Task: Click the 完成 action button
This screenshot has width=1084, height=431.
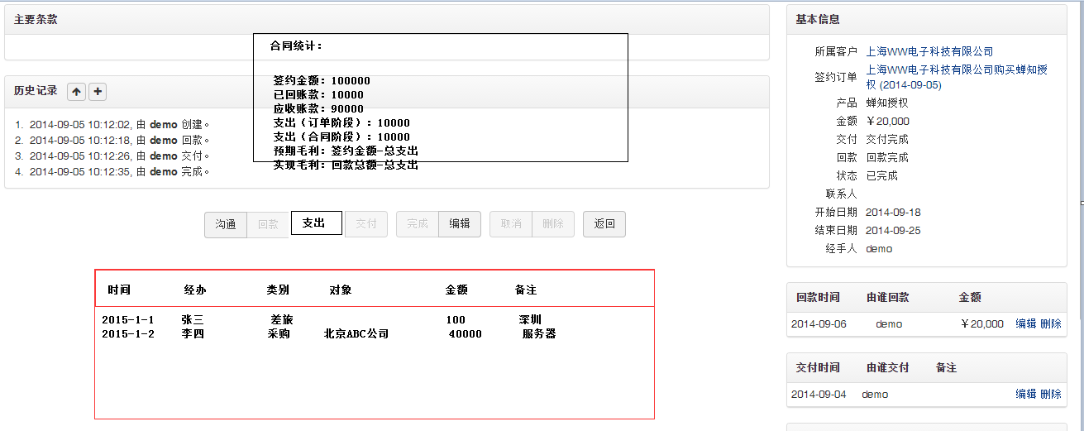Action: [x=418, y=224]
